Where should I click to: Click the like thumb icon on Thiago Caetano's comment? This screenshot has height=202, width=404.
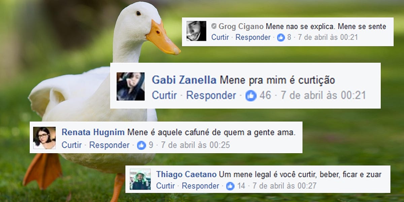pyautogui.click(x=230, y=186)
